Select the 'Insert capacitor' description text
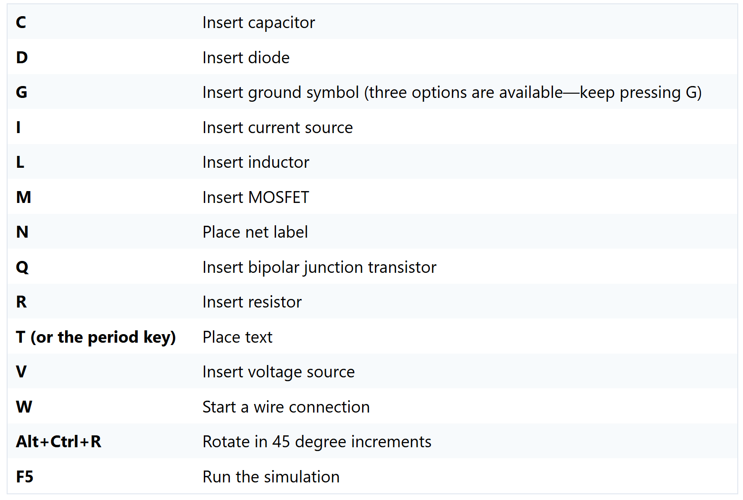743x500 pixels. (258, 23)
